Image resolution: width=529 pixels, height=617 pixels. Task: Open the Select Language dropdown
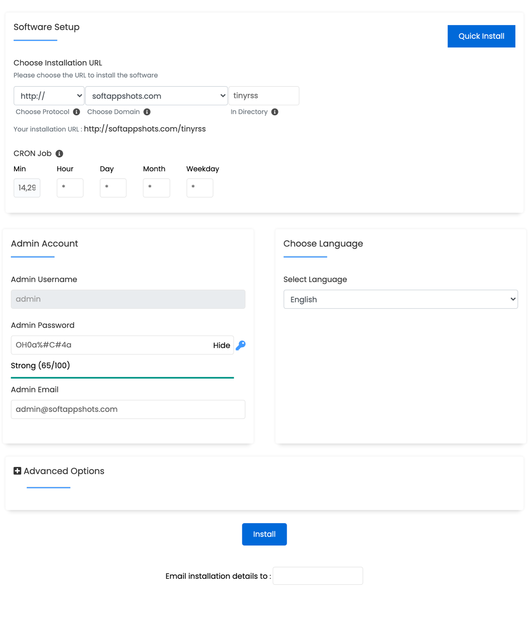point(400,299)
